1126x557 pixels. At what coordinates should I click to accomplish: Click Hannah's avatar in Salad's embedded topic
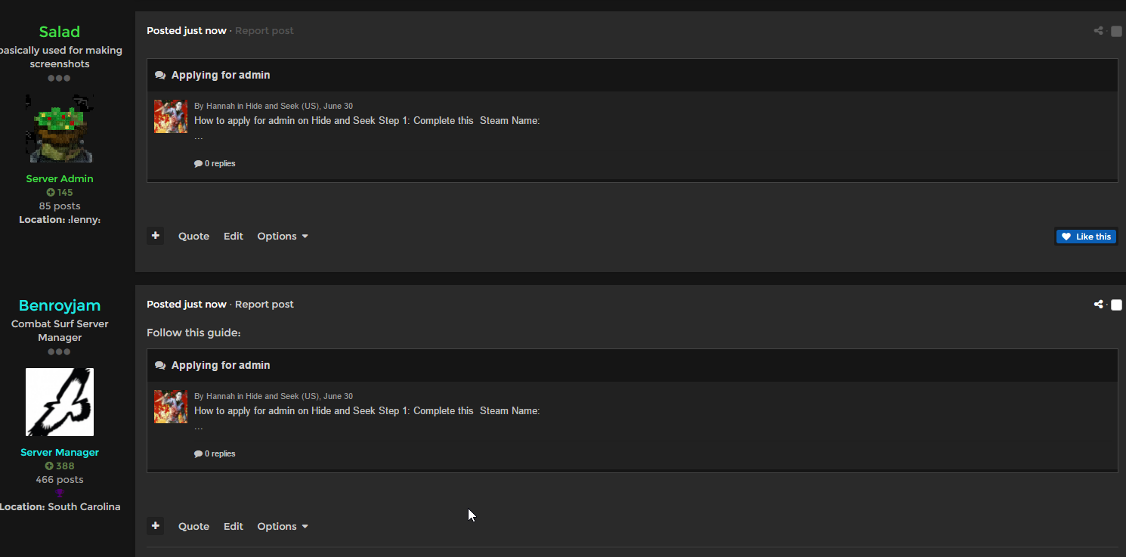(x=171, y=116)
